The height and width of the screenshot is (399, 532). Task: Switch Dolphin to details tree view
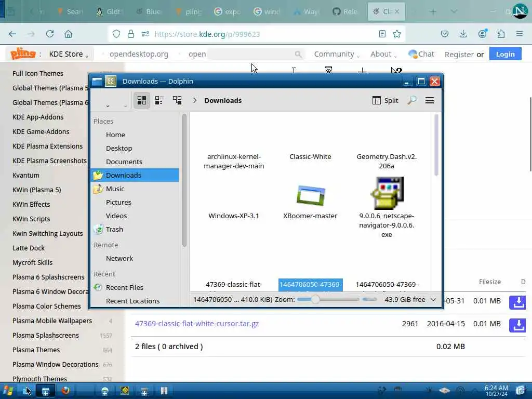[177, 100]
